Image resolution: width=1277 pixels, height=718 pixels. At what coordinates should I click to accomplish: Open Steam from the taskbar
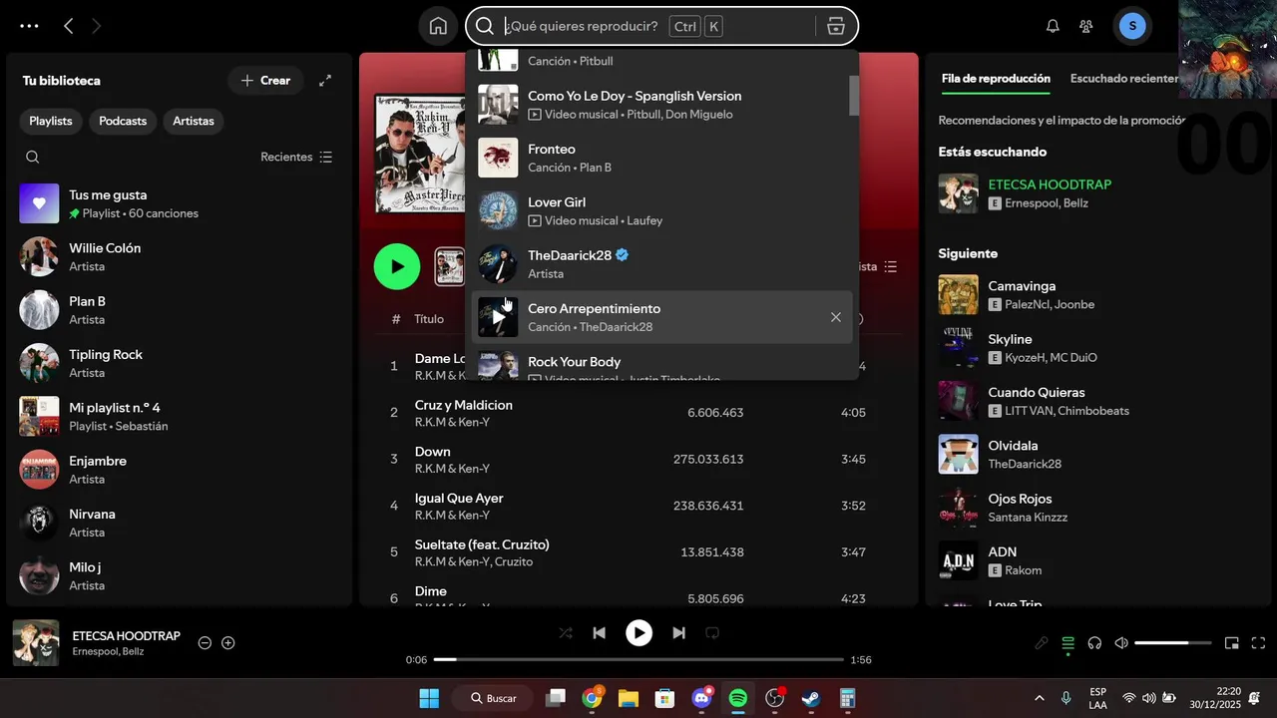(811, 698)
